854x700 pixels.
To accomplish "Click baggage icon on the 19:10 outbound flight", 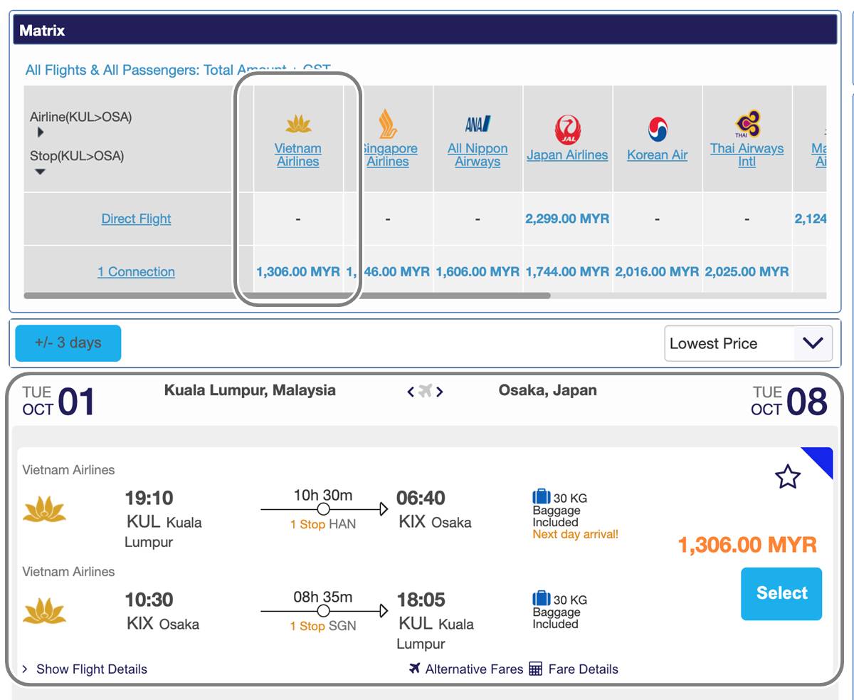I will click(x=541, y=497).
